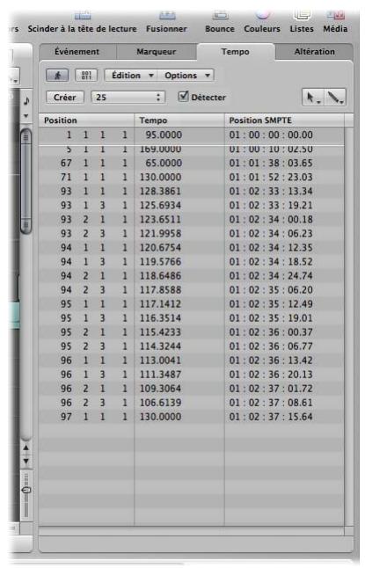Select the pointer tool menu

[313, 98]
